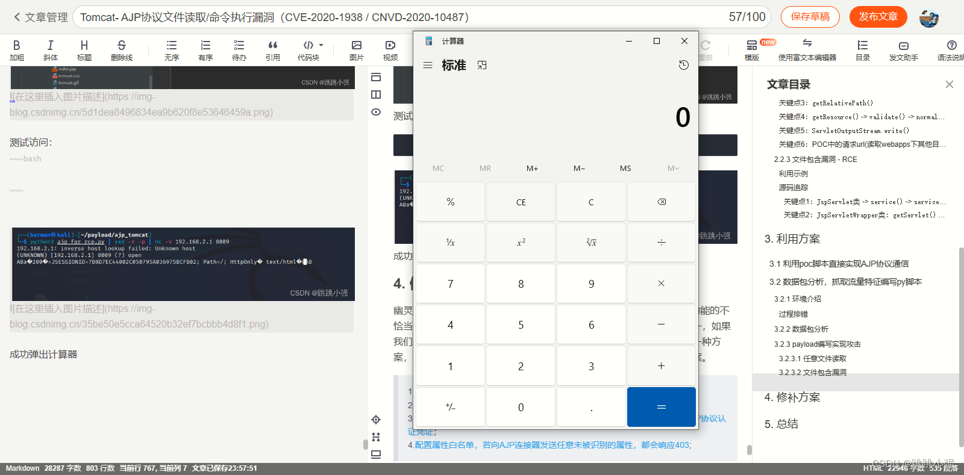Insert an unordered list (无序)

point(172,51)
